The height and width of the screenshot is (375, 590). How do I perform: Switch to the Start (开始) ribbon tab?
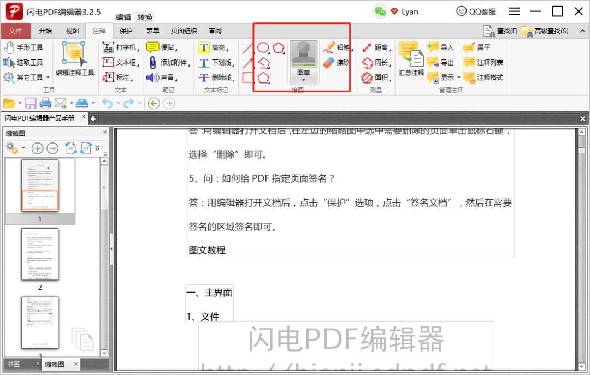pos(45,31)
